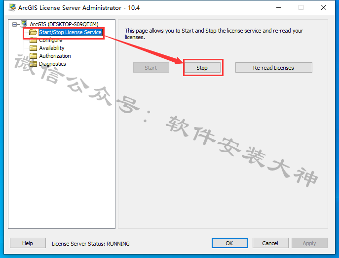
Task: Select the Diagnostics tree item
Action: pyautogui.click(x=52, y=64)
